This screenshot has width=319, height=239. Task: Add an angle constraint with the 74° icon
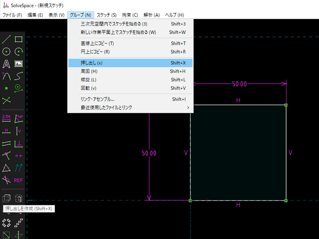pyautogui.click(x=18, y=119)
